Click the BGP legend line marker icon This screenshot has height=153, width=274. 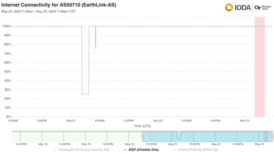point(125,150)
